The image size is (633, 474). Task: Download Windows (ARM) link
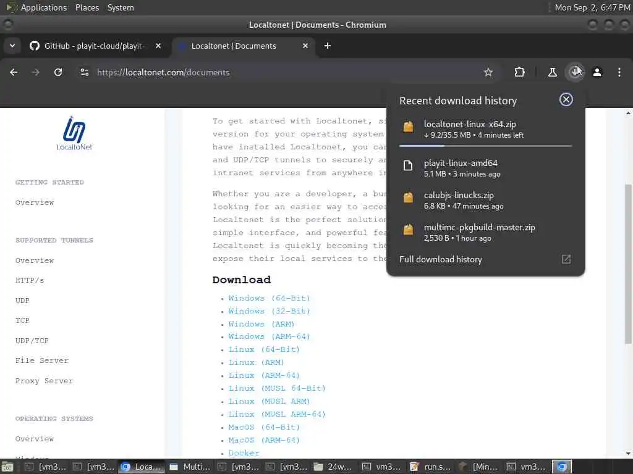(x=261, y=324)
